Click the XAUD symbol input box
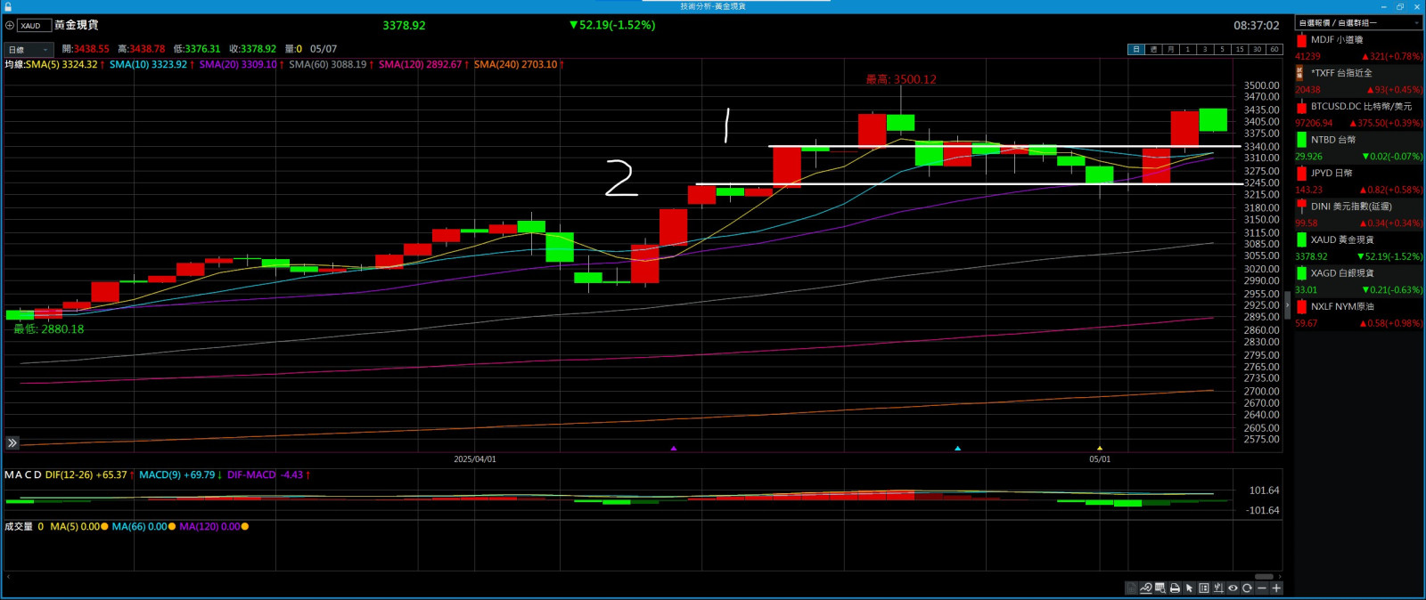Screen dimensions: 1426x600 coord(33,26)
